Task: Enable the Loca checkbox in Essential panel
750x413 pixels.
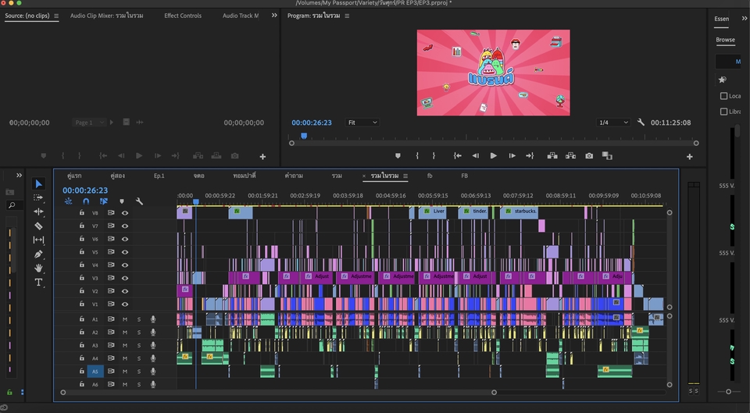Action: point(723,96)
